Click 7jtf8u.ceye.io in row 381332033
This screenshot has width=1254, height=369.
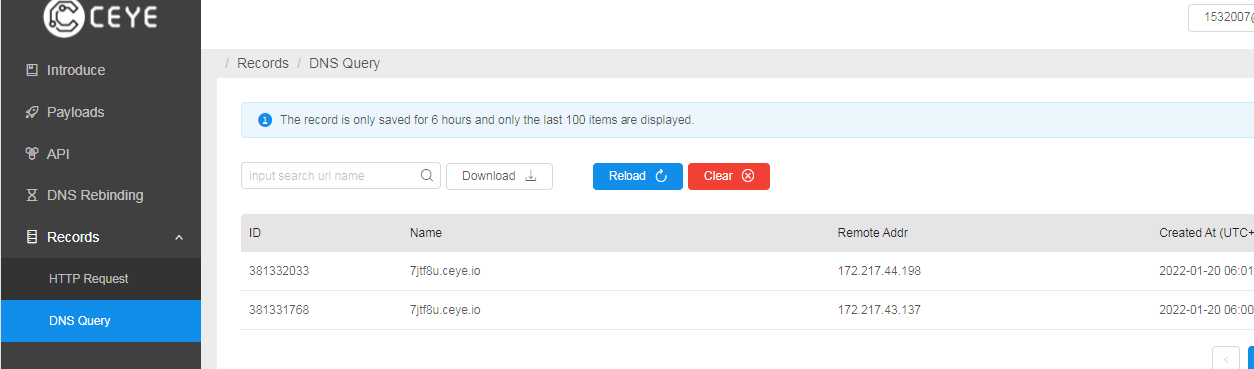tap(445, 271)
